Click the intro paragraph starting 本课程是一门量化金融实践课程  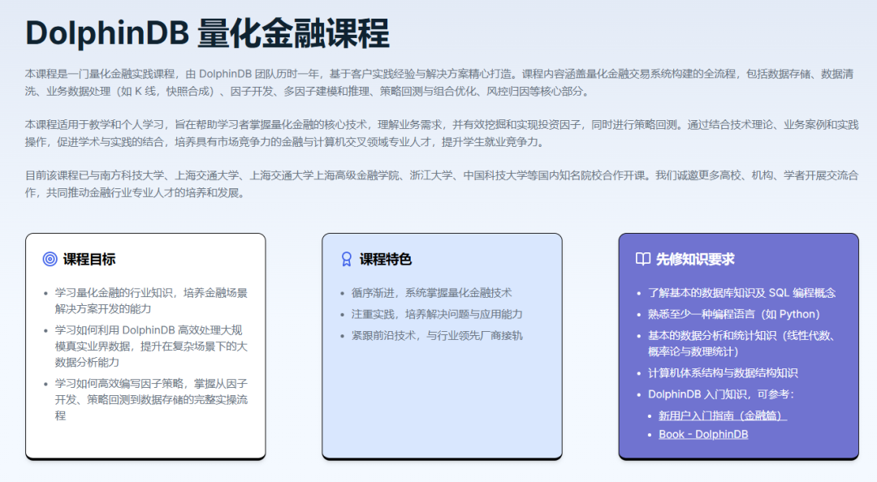tap(439, 82)
